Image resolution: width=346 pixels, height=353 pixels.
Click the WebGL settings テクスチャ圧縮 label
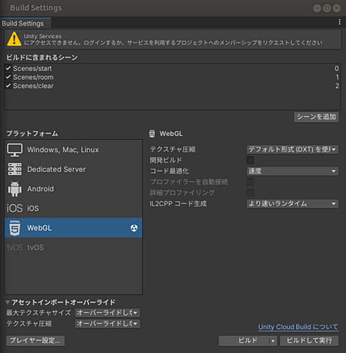coord(172,149)
